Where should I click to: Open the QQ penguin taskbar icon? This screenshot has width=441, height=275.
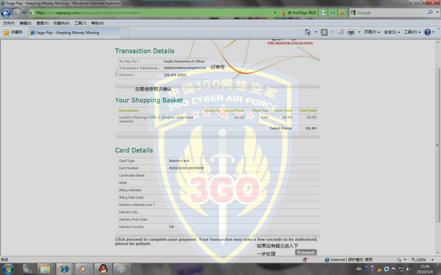[x=103, y=269]
